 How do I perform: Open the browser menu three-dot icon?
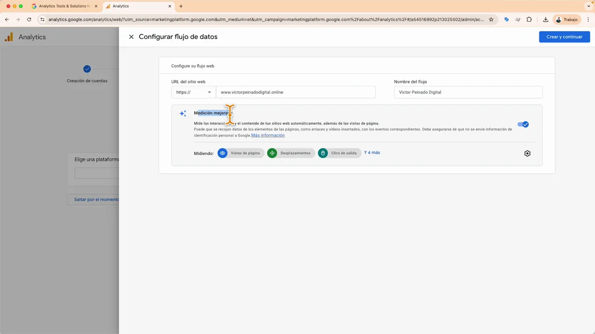[x=588, y=19]
